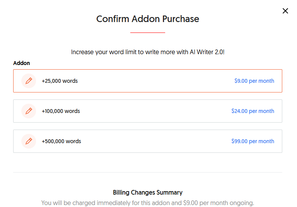The width and height of the screenshot is (297, 207).
Task: Click the "Addon" section label
Action: 22,63
